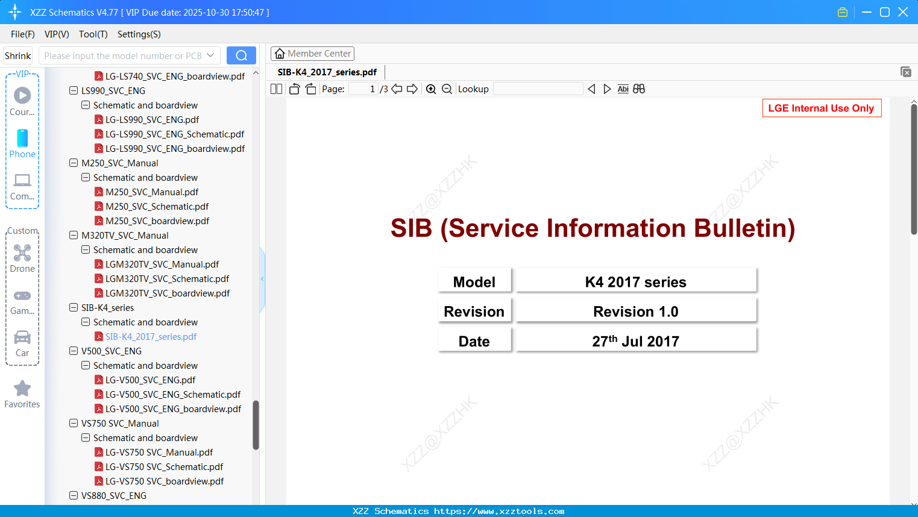Viewport: 918px width, 517px height.
Task: Click the yellow VIP briefcase icon
Action: tap(843, 12)
